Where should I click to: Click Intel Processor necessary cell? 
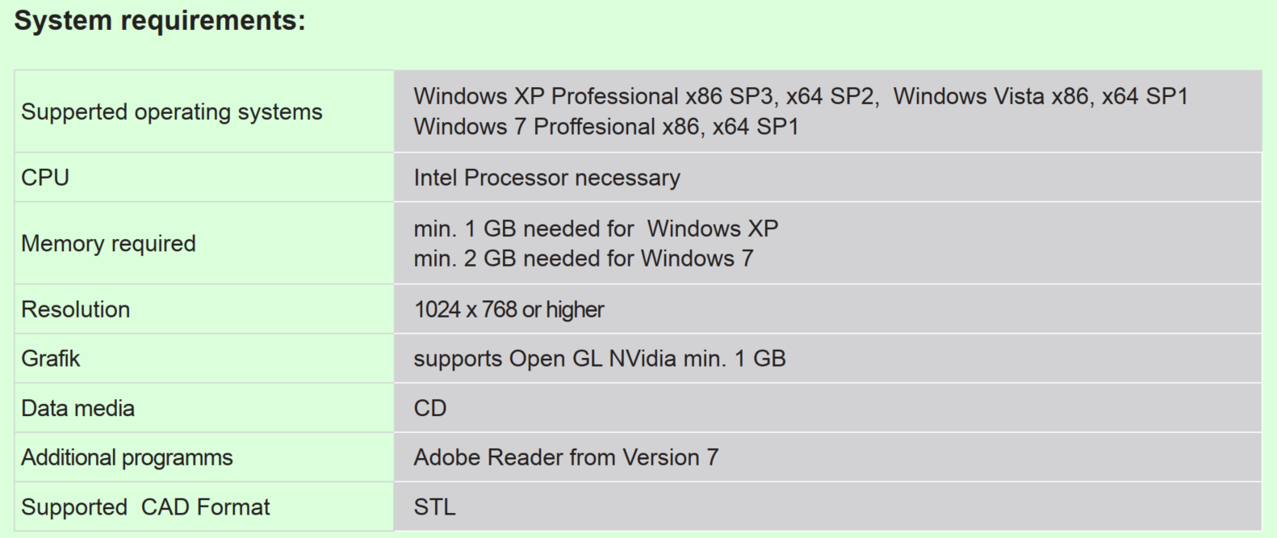click(x=546, y=178)
